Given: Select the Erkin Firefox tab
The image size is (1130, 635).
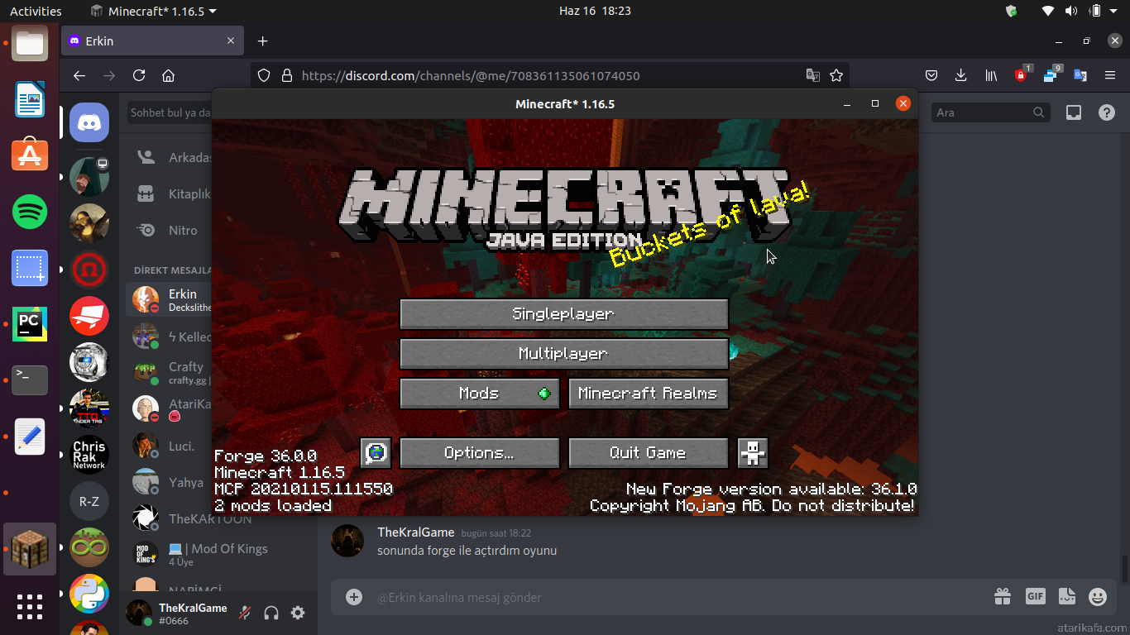Looking at the screenshot, I should pyautogui.click(x=153, y=41).
